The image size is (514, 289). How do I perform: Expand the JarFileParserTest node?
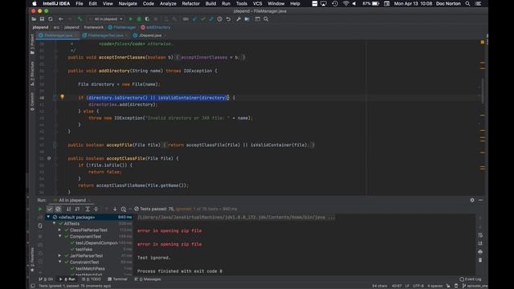point(59,255)
